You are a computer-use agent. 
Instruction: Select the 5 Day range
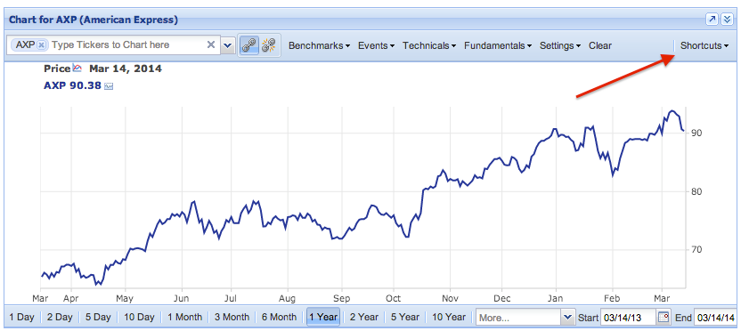pos(98,318)
